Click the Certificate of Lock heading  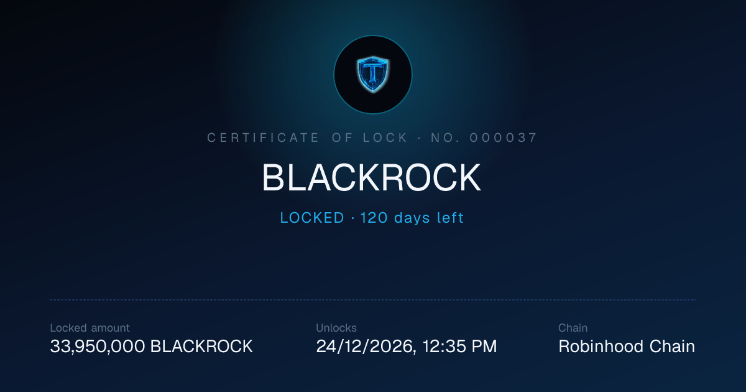308,138
